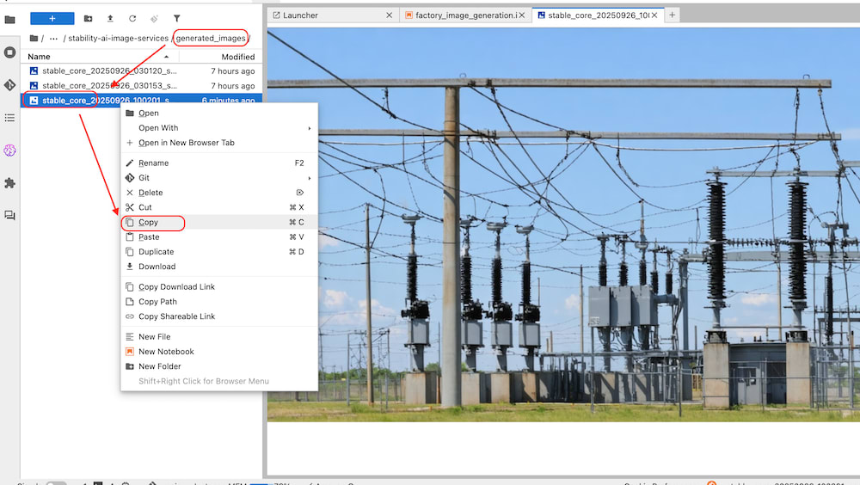Click the image icon beside stable_core_20250926_030120

[34, 71]
